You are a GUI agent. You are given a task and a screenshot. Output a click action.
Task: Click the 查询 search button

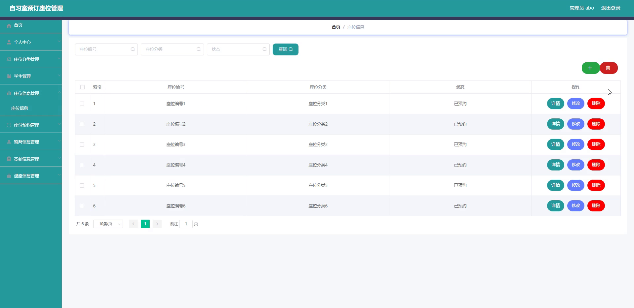pos(286,49)
